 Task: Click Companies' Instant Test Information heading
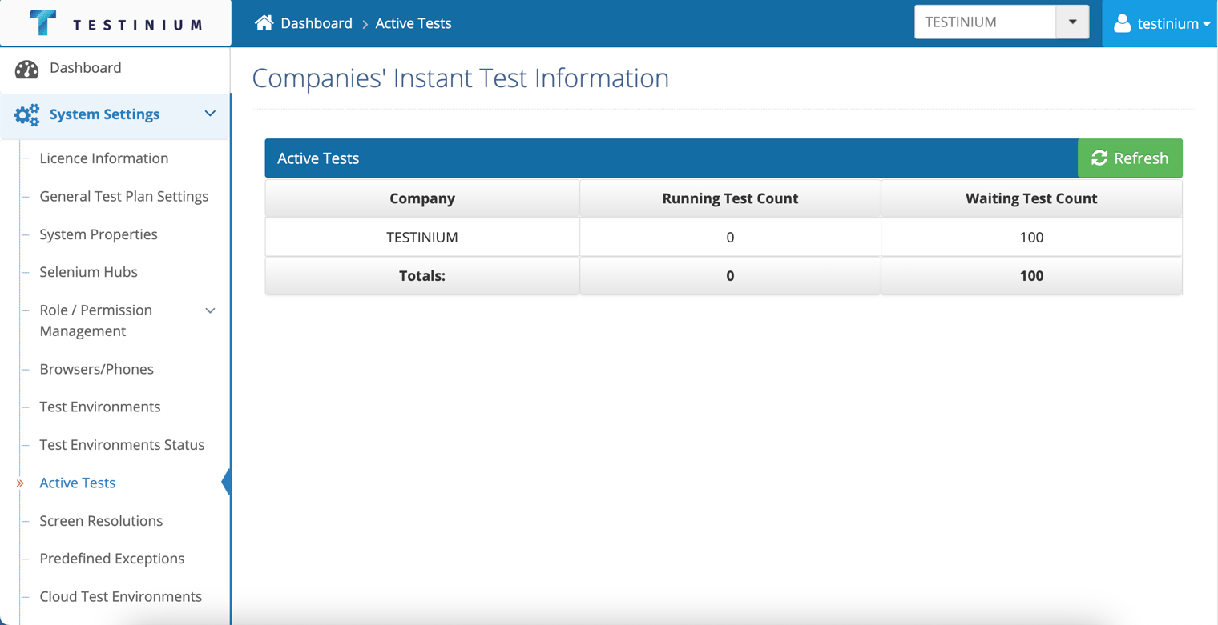[461, 78]
